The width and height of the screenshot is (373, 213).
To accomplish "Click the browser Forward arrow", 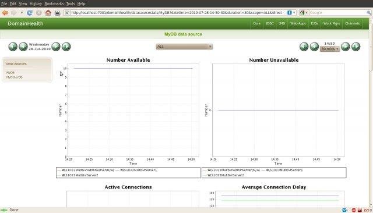I will pyautogui.click(x=14, y=13).
